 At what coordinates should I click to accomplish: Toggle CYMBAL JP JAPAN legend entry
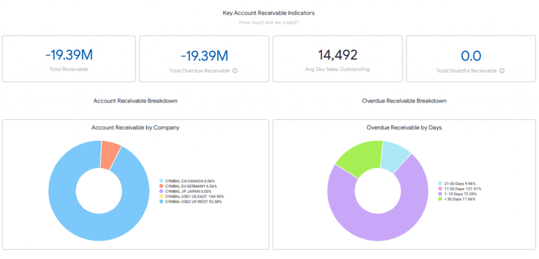(185, 191)
